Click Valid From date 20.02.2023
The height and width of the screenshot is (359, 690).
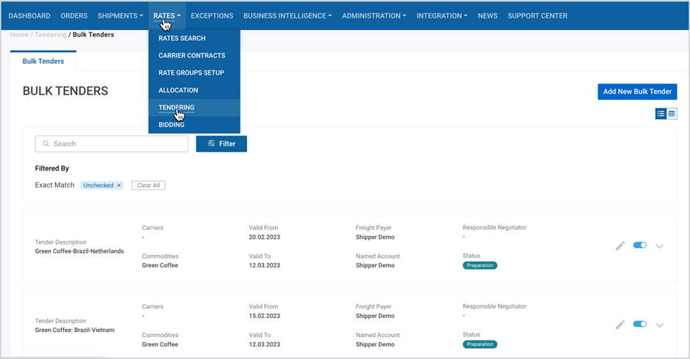pos(265,237)
